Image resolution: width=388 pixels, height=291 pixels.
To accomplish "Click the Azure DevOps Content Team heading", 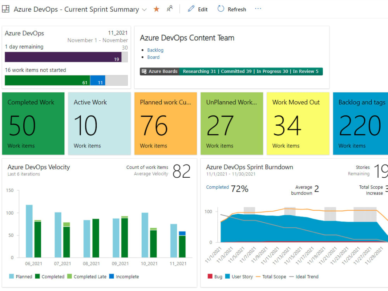I will (x=187, y=38).
